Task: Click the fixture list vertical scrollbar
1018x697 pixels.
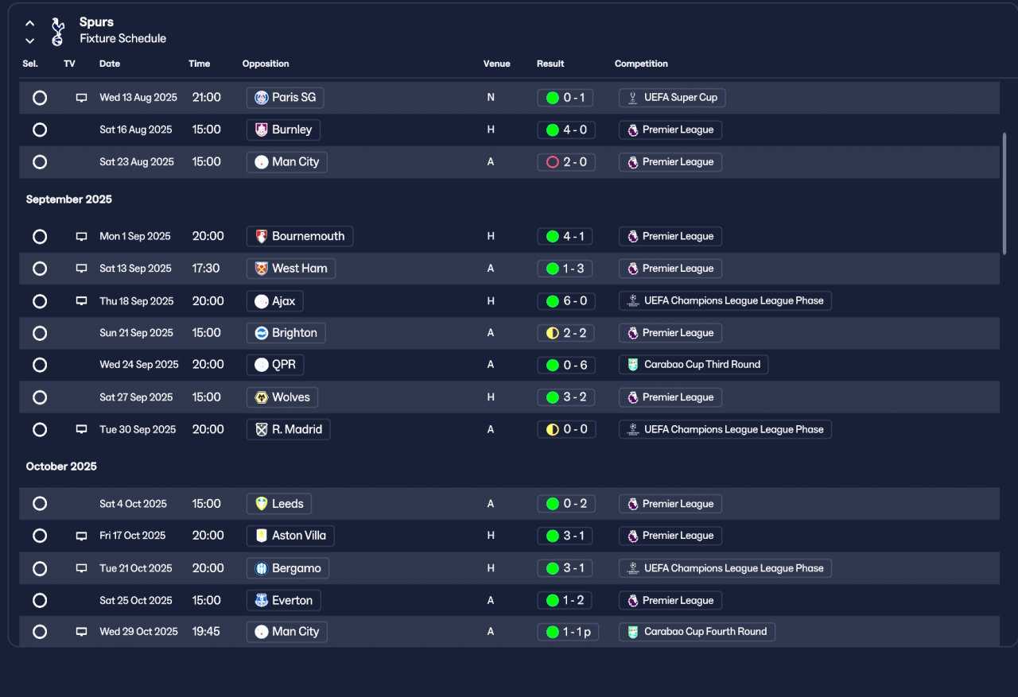Action: pos(1004,193)
